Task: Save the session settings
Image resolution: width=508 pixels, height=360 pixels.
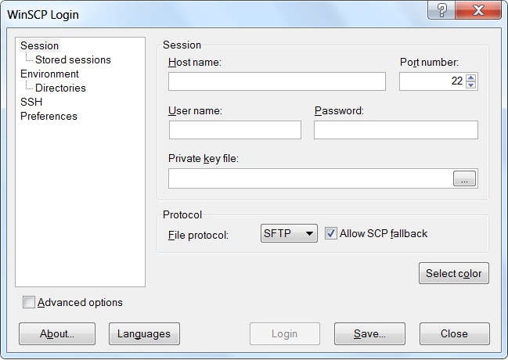Action: 369,333
